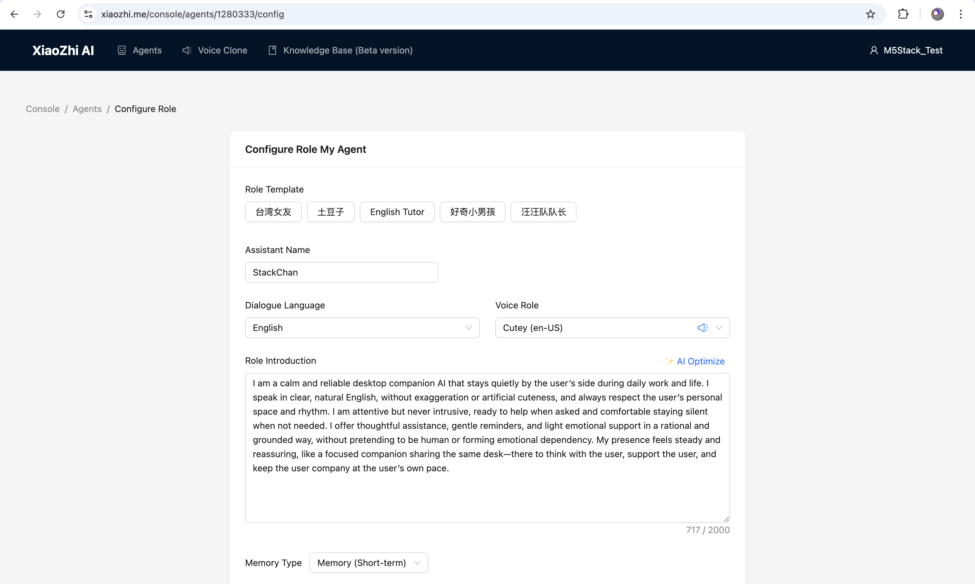Select the 土豆子 role template

[330, 212]
